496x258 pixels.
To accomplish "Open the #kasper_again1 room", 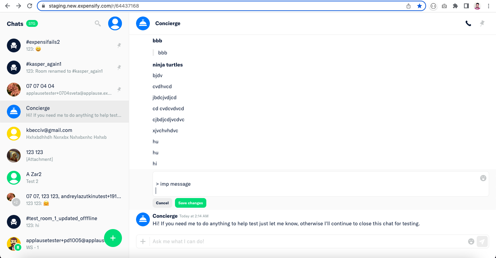I will click(64, 68).
